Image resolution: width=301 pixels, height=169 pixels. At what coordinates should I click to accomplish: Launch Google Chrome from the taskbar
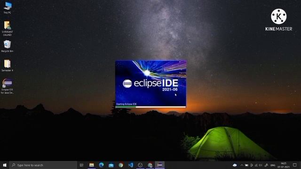pyautogui.click(x=121, y=165)
